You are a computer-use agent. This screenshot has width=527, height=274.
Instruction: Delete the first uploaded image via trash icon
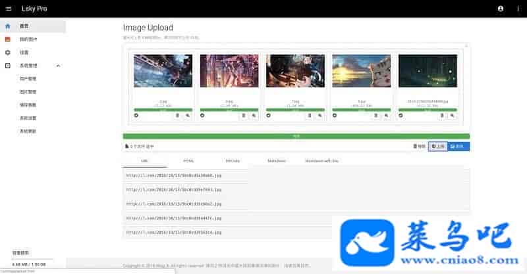click(x=178, y=116)
